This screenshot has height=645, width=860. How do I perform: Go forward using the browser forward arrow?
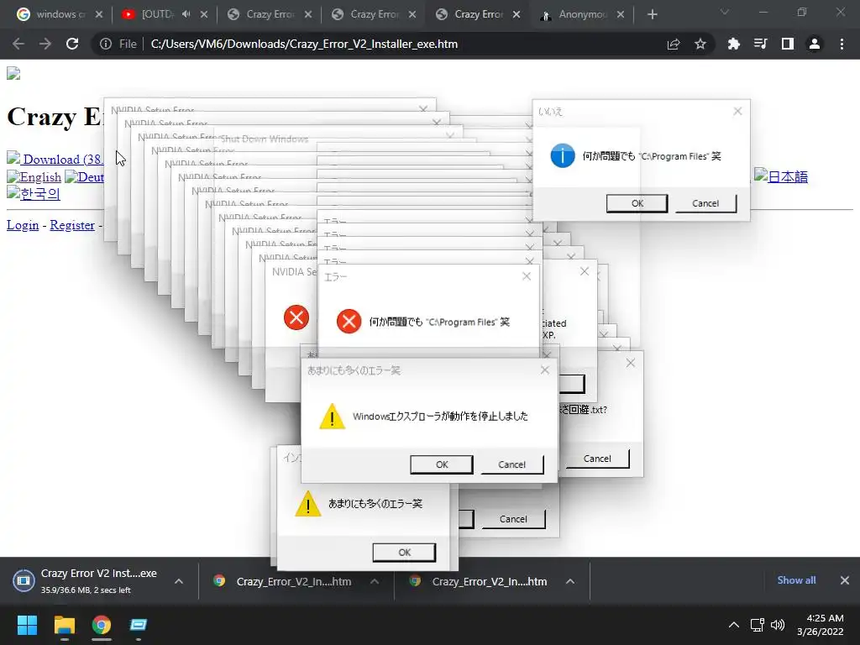click(x=45, y=44)
